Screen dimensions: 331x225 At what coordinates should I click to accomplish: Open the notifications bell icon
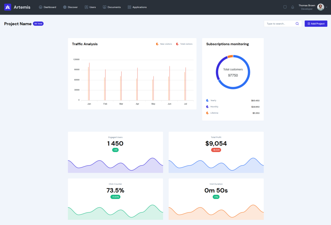[x=292, y=7]
